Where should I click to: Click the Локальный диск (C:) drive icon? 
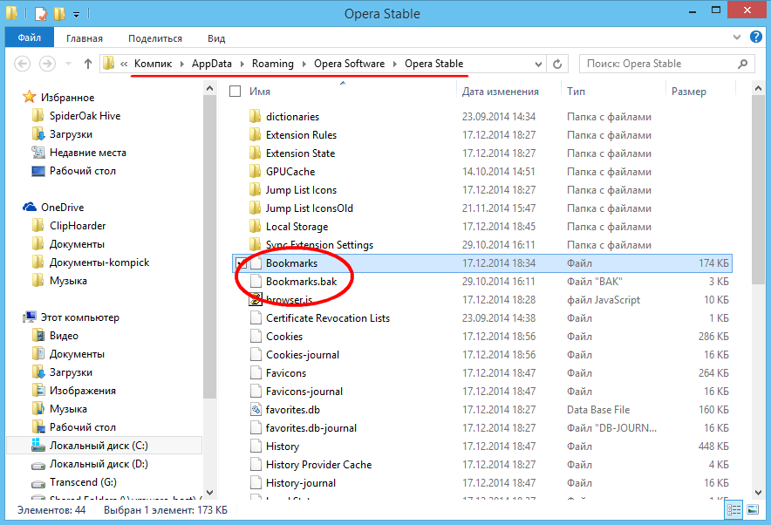(x=38, y=446)
